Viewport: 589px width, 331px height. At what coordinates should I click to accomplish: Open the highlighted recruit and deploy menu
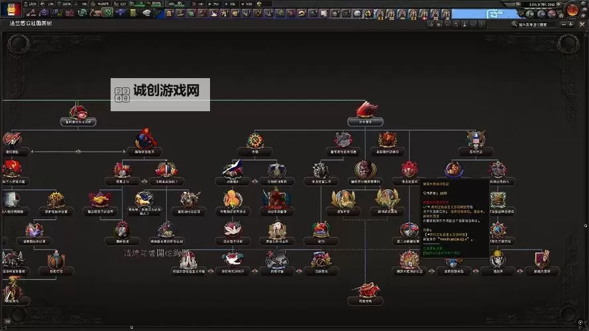[108, 13]
